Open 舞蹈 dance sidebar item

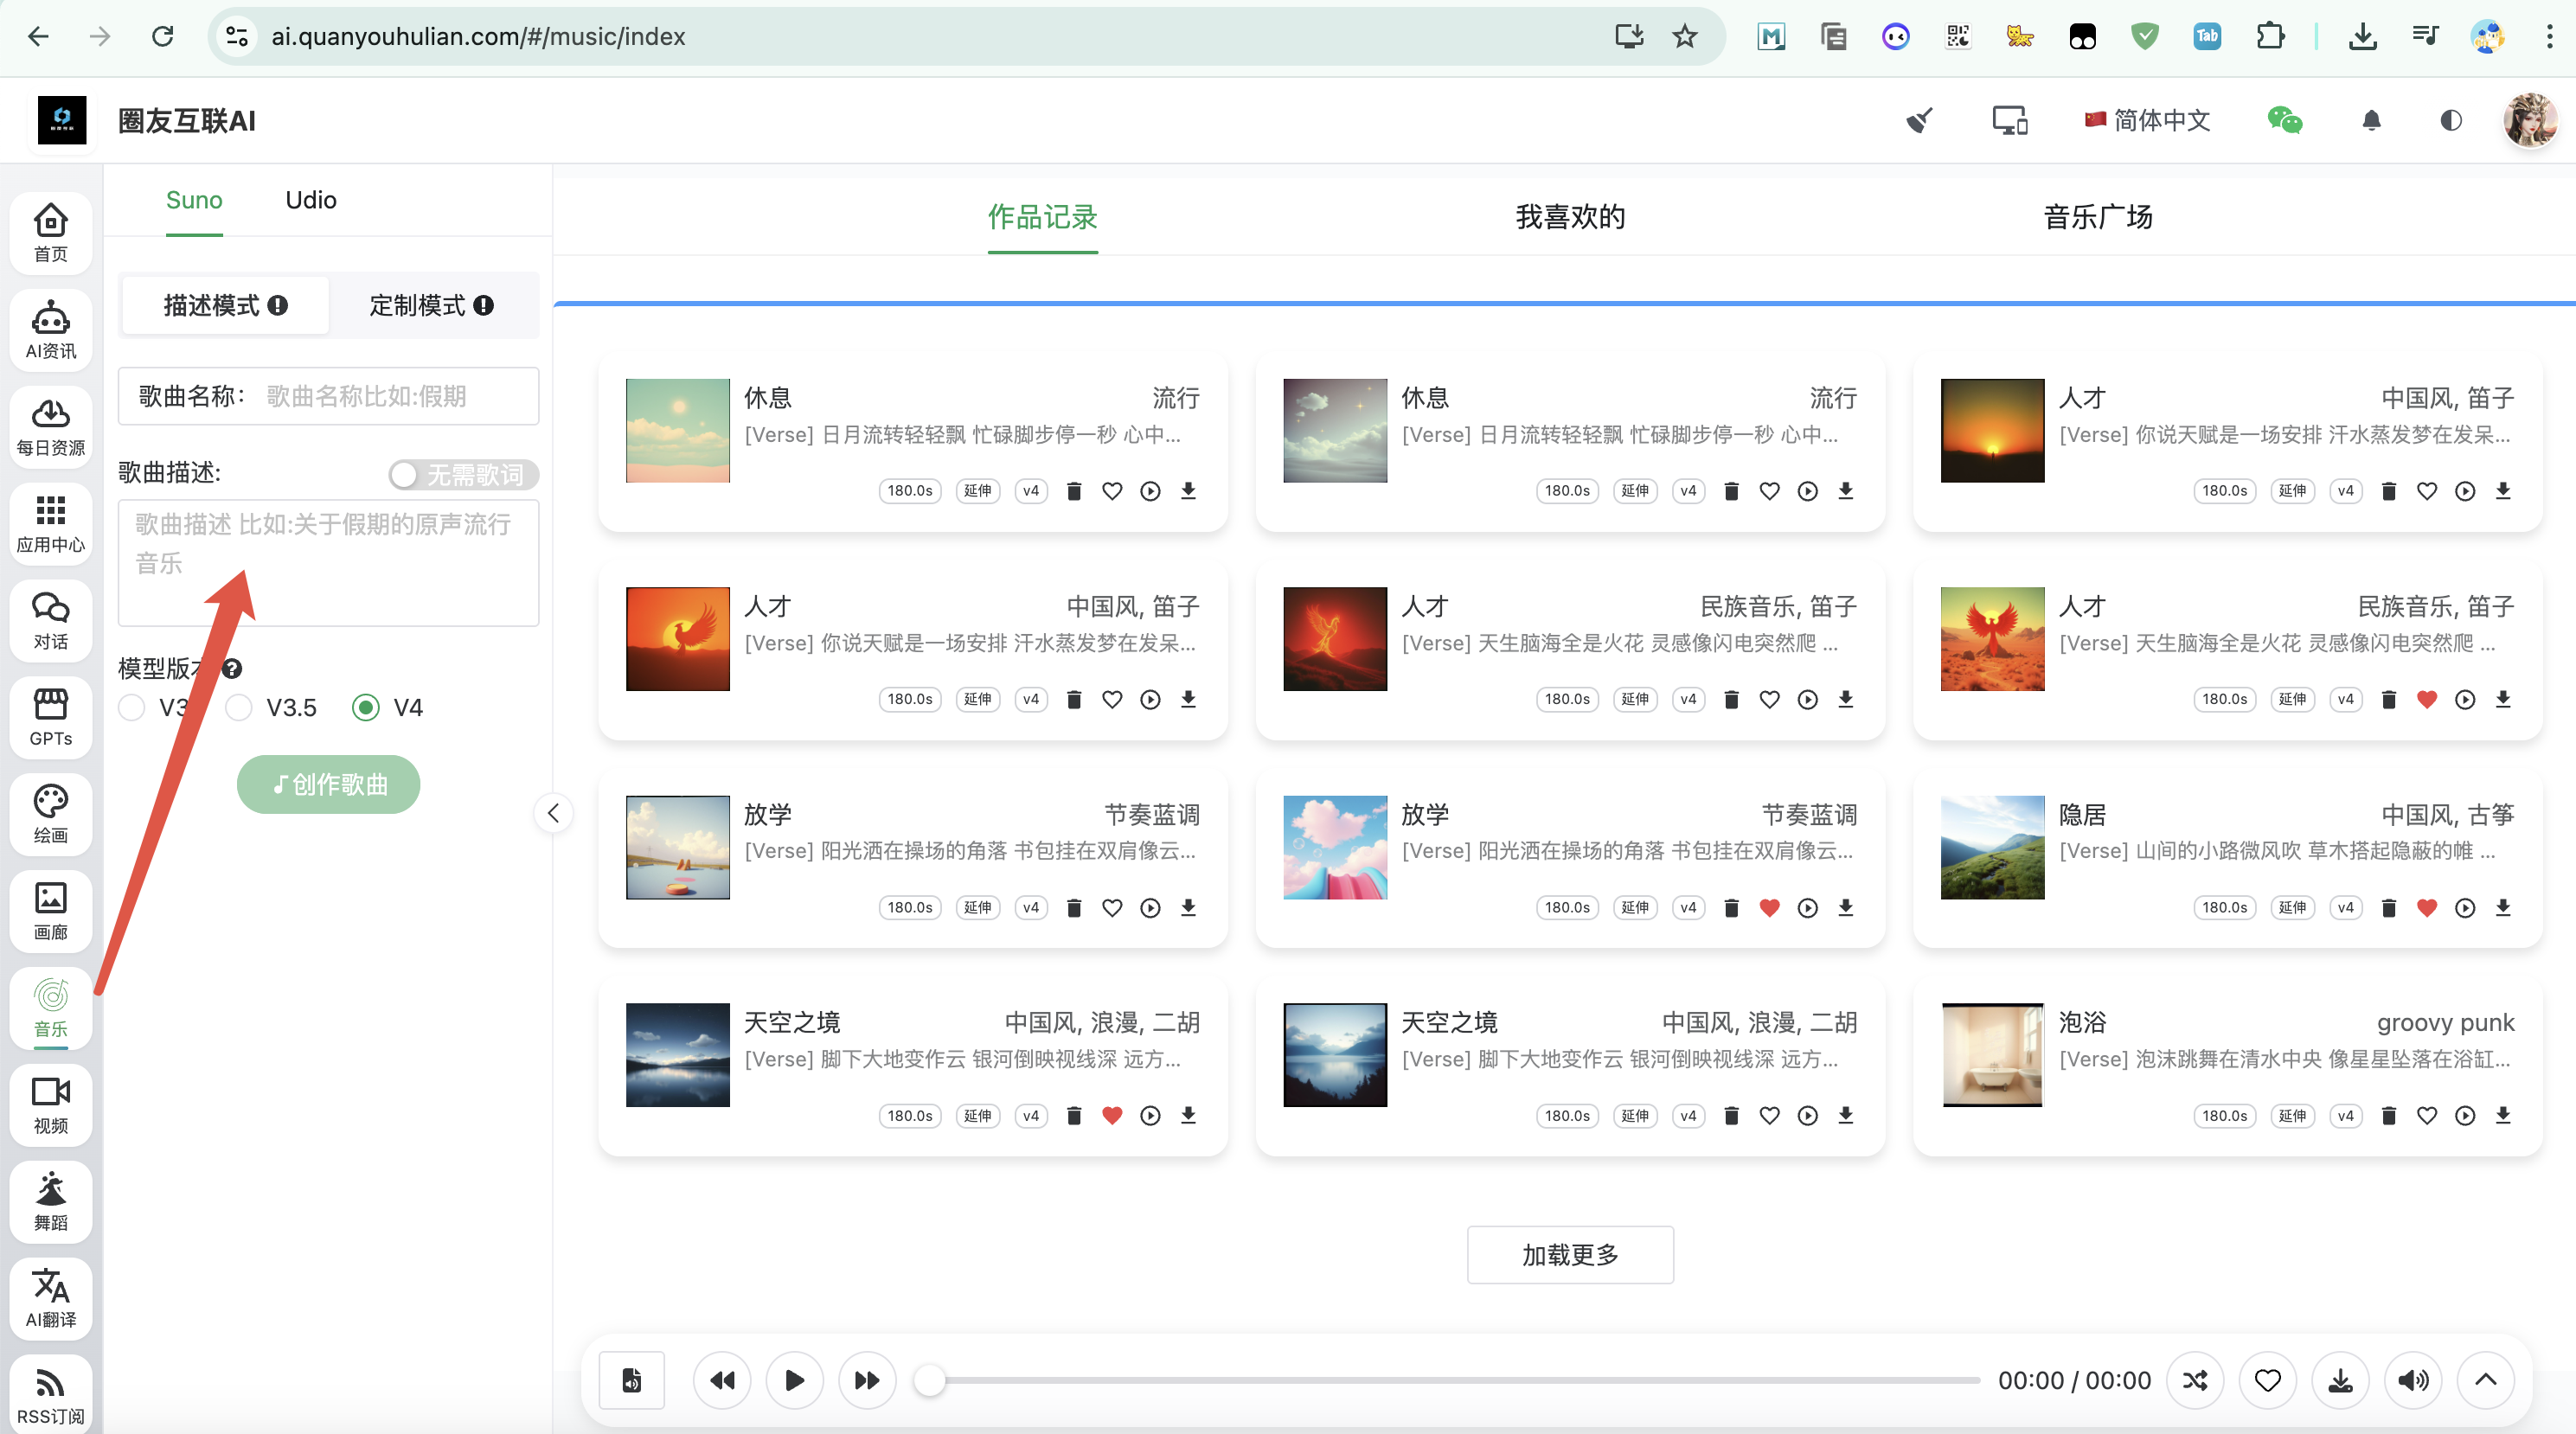pos(51,1202)
